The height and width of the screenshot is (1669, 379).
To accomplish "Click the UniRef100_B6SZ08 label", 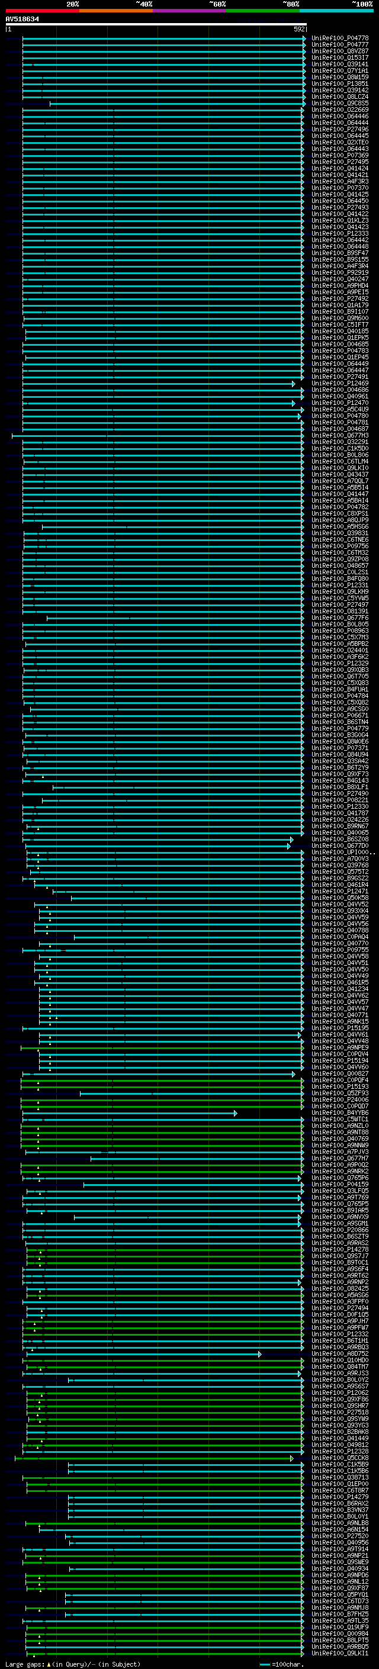I will click(340, 840).
